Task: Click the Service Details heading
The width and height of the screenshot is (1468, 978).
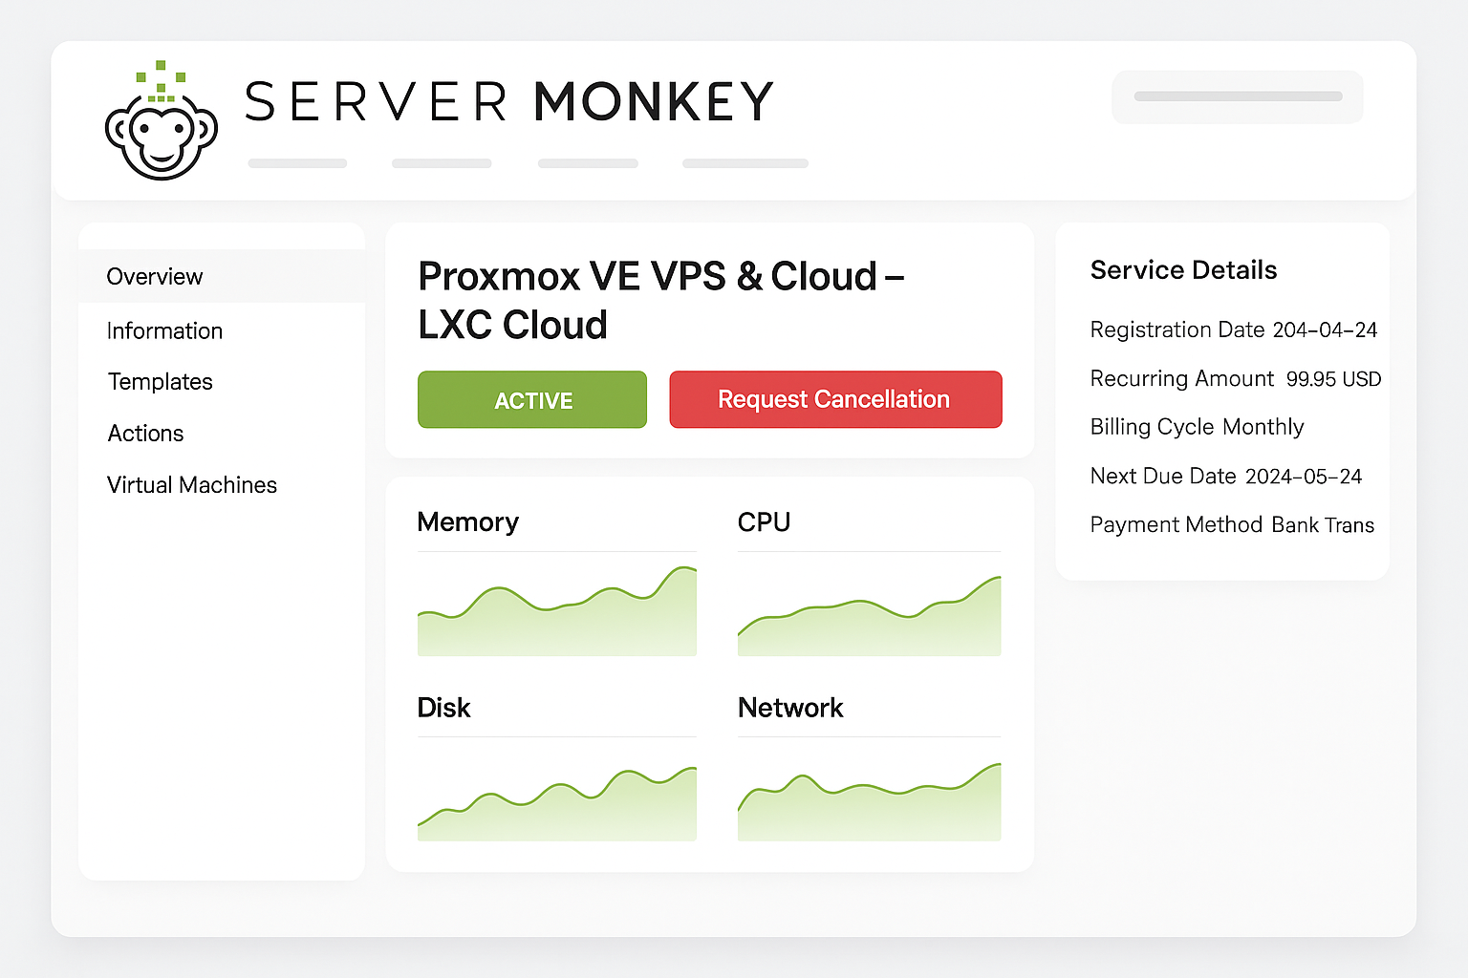Action: [x=1183, y=270]
